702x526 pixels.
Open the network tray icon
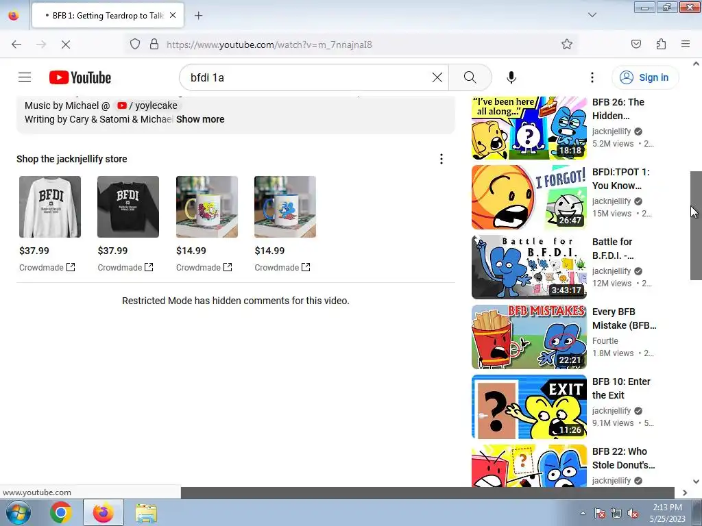click(x=616, y=514)
